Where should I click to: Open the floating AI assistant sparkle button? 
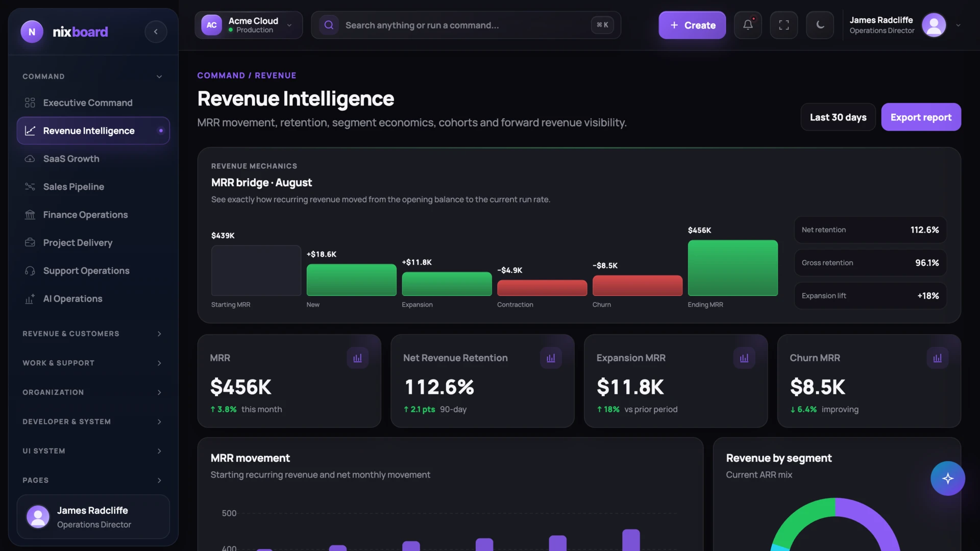coord(948,479)
